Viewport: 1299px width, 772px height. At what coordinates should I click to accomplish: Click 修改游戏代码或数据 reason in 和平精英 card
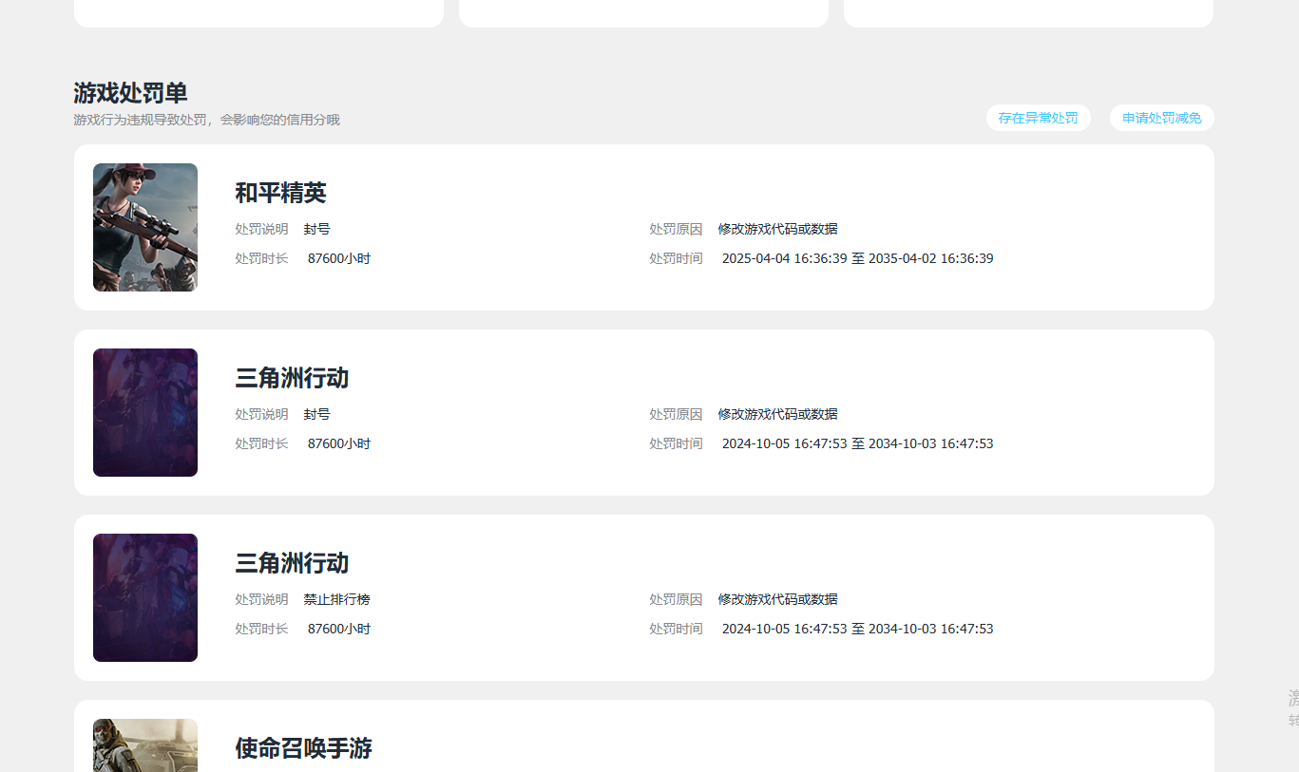pos(778,229)
